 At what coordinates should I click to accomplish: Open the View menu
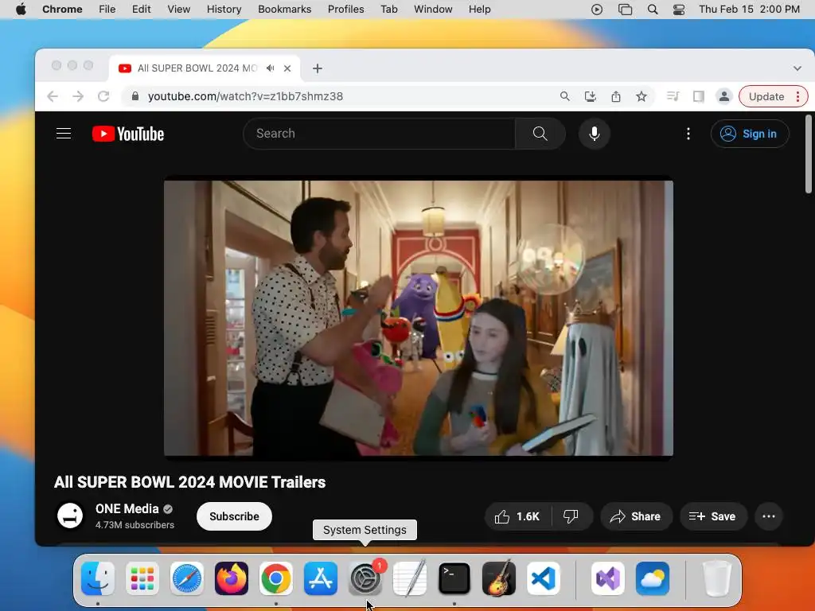tap(179, 9)
